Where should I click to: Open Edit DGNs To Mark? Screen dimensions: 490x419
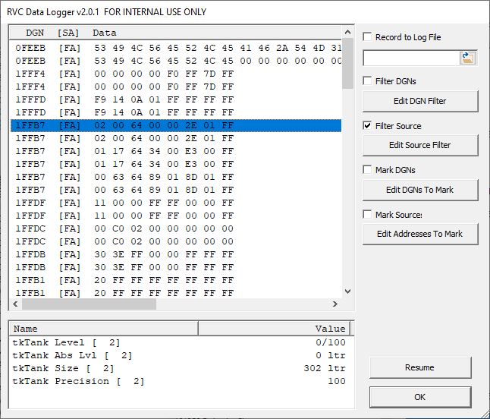[x=420, y=190]
